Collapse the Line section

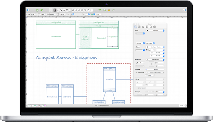(x=135, y=79)
